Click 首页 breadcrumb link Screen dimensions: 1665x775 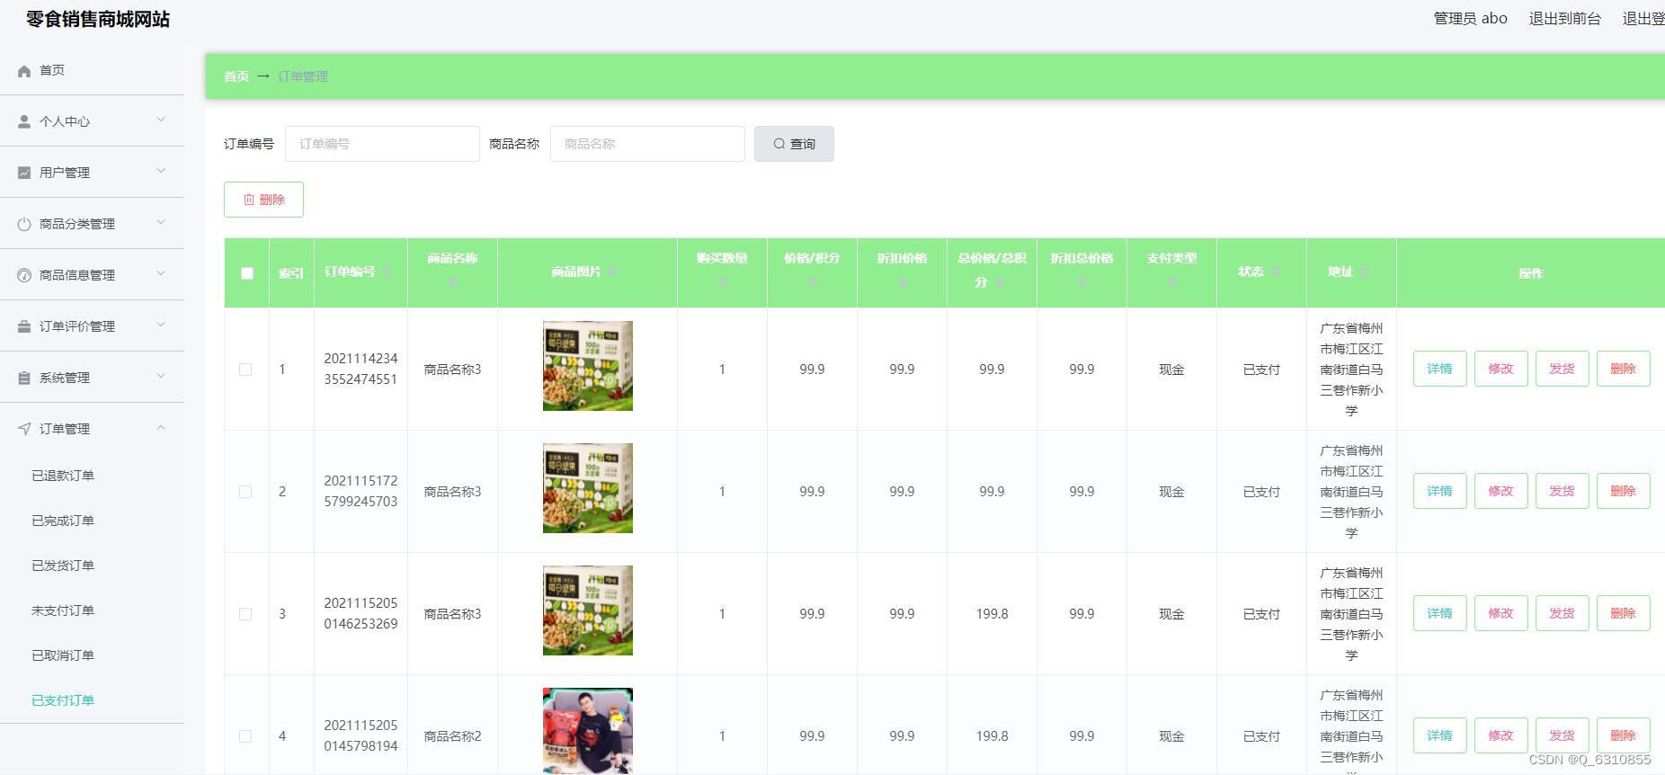[x=236, y=76]
